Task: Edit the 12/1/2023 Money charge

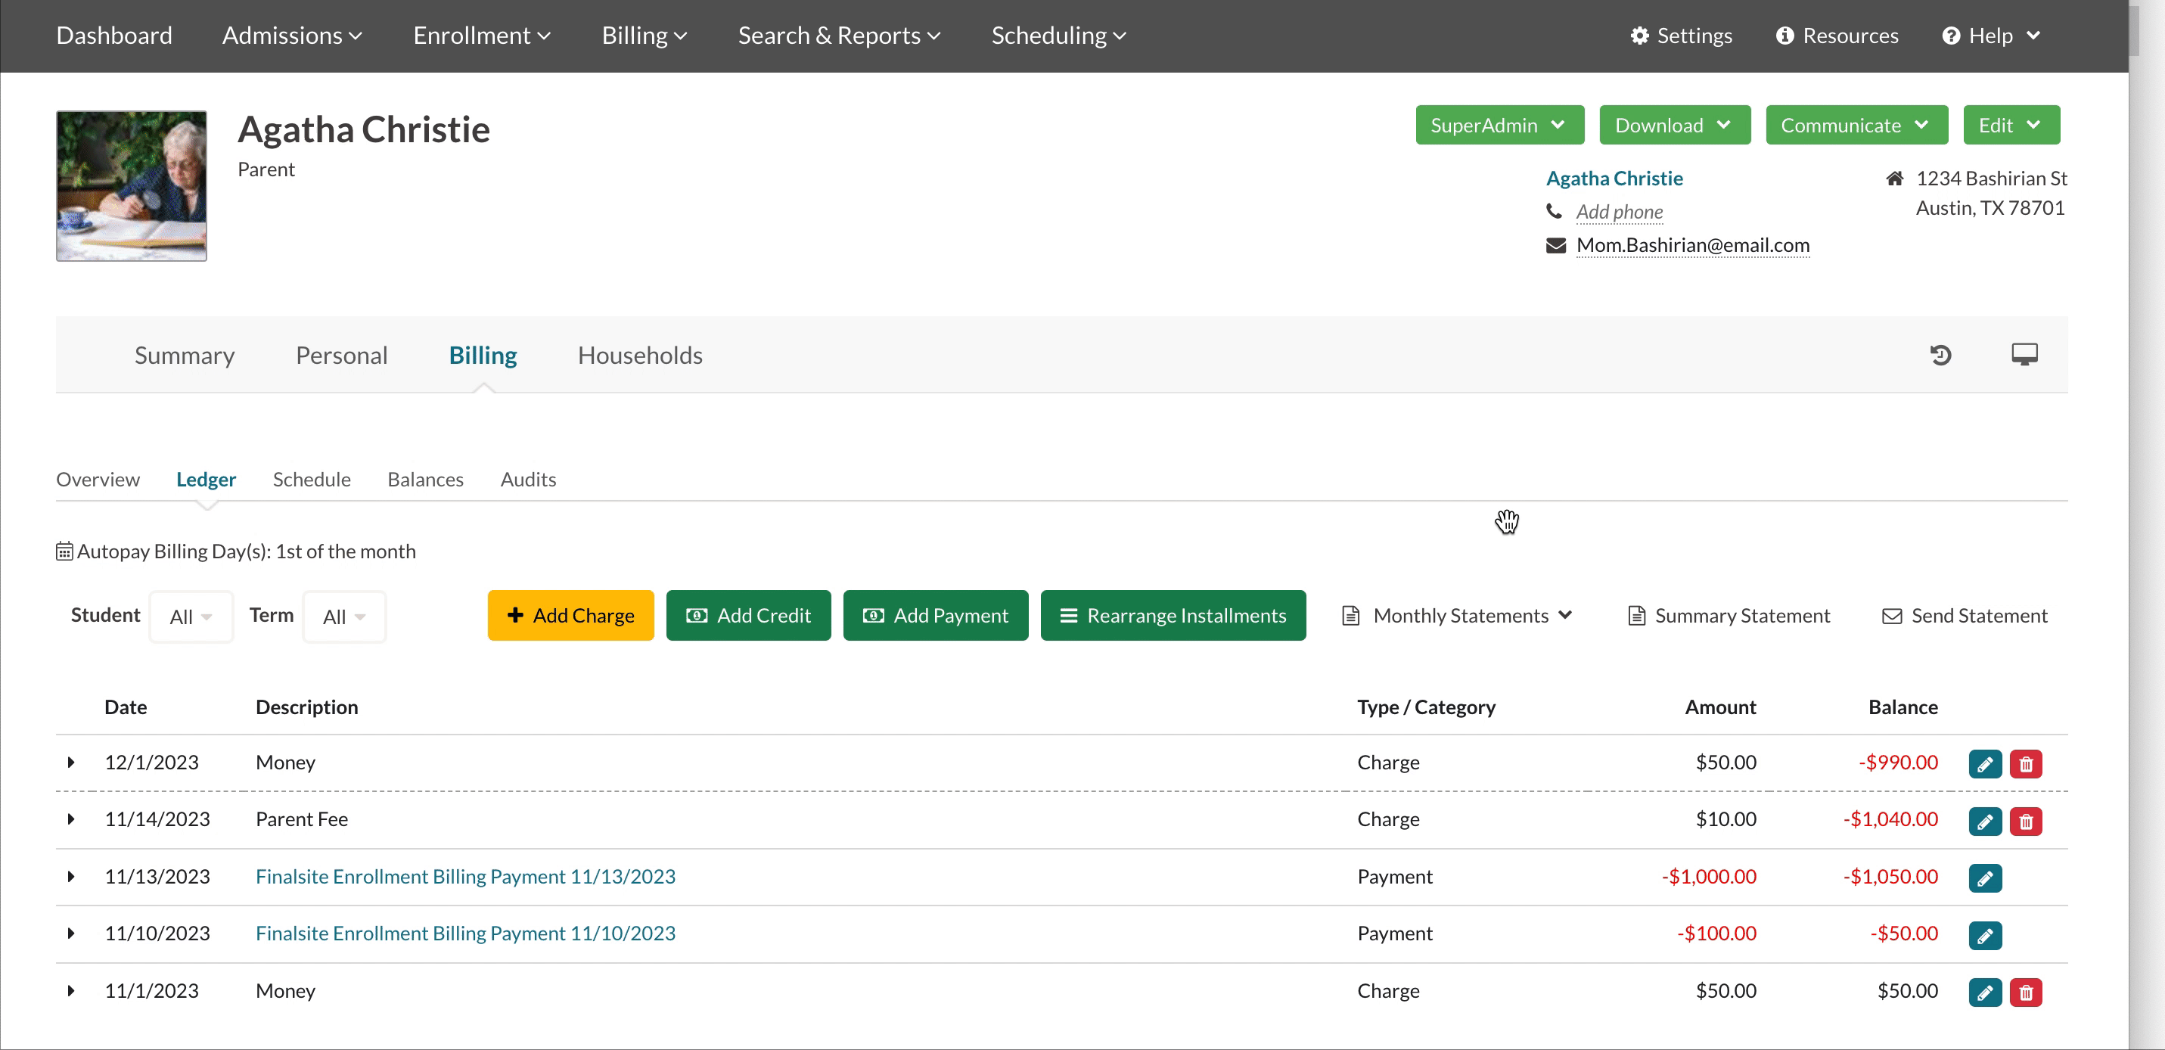Action: [1984, 764]
